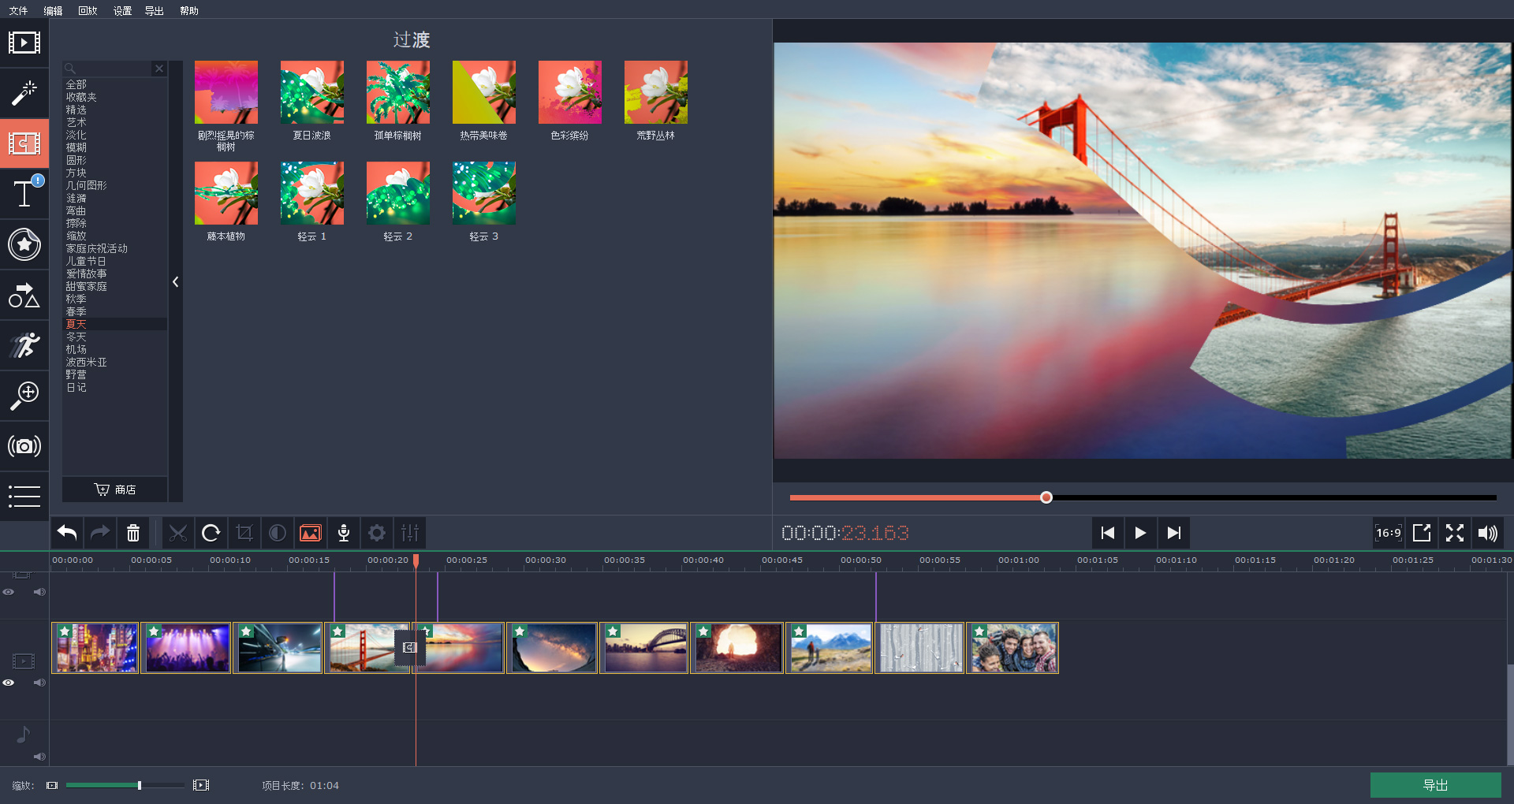Screen dimensions: 1514x804
Task: Click the Filters magic wand icon
Action: click(24, 93)
